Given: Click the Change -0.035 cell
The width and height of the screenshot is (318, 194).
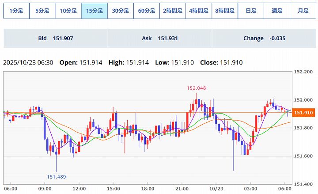Looking at the screenshot, I should 264,38.
